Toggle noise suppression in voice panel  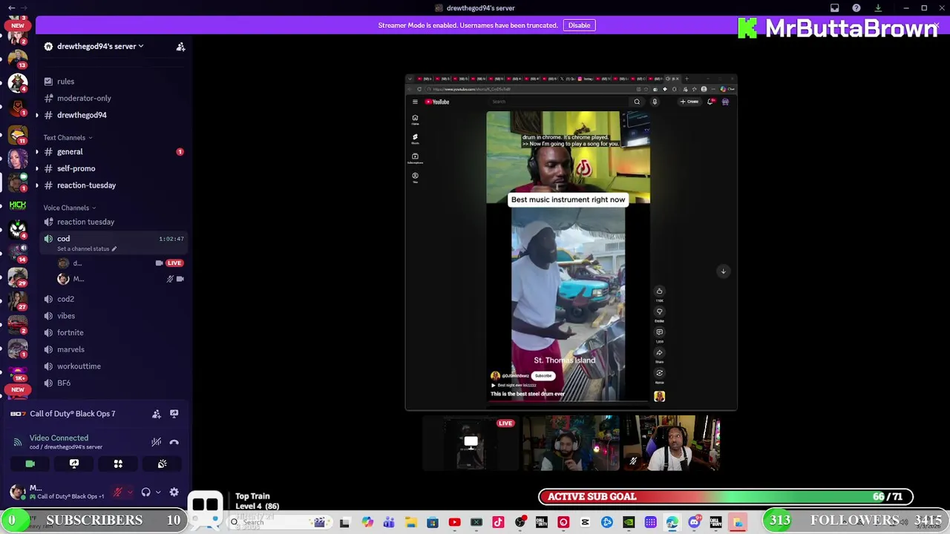coord(157,442)
